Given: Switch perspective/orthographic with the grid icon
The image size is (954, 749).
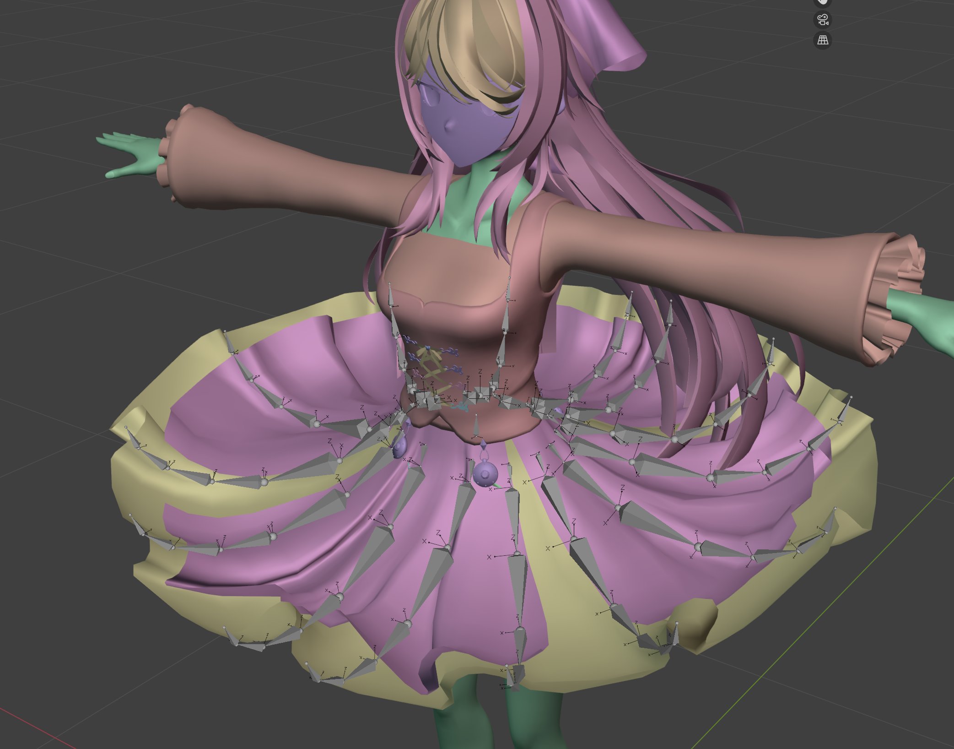Looking at the screenshot, I should tap(823, 40).
